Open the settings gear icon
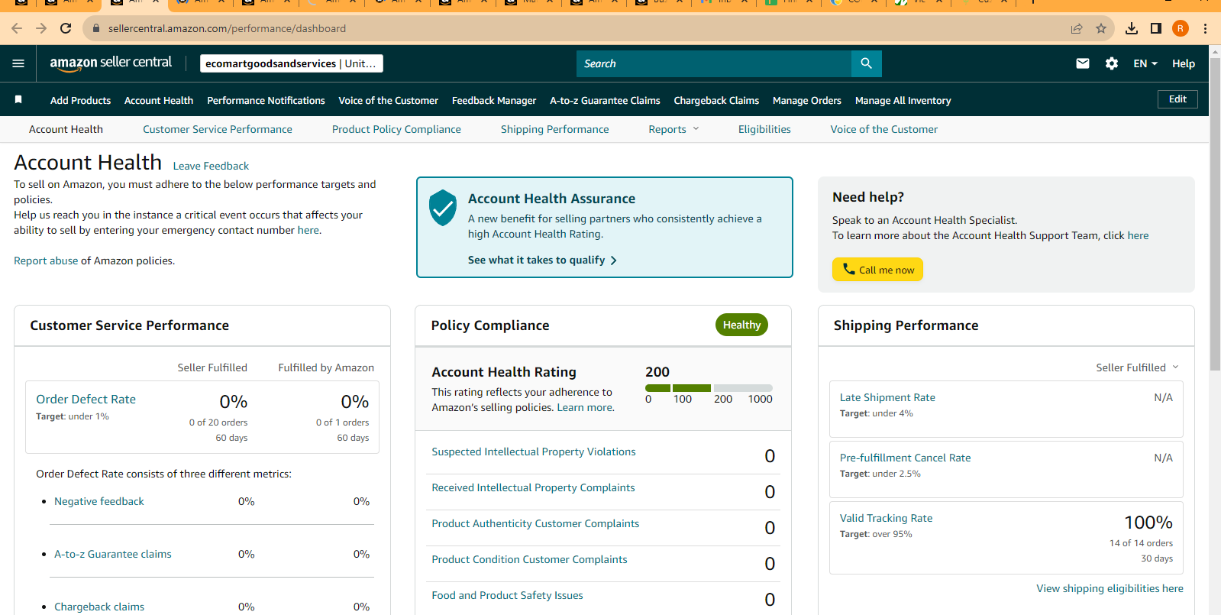This screenshot has height=615, width=1221. click(x=1112, y=63)
